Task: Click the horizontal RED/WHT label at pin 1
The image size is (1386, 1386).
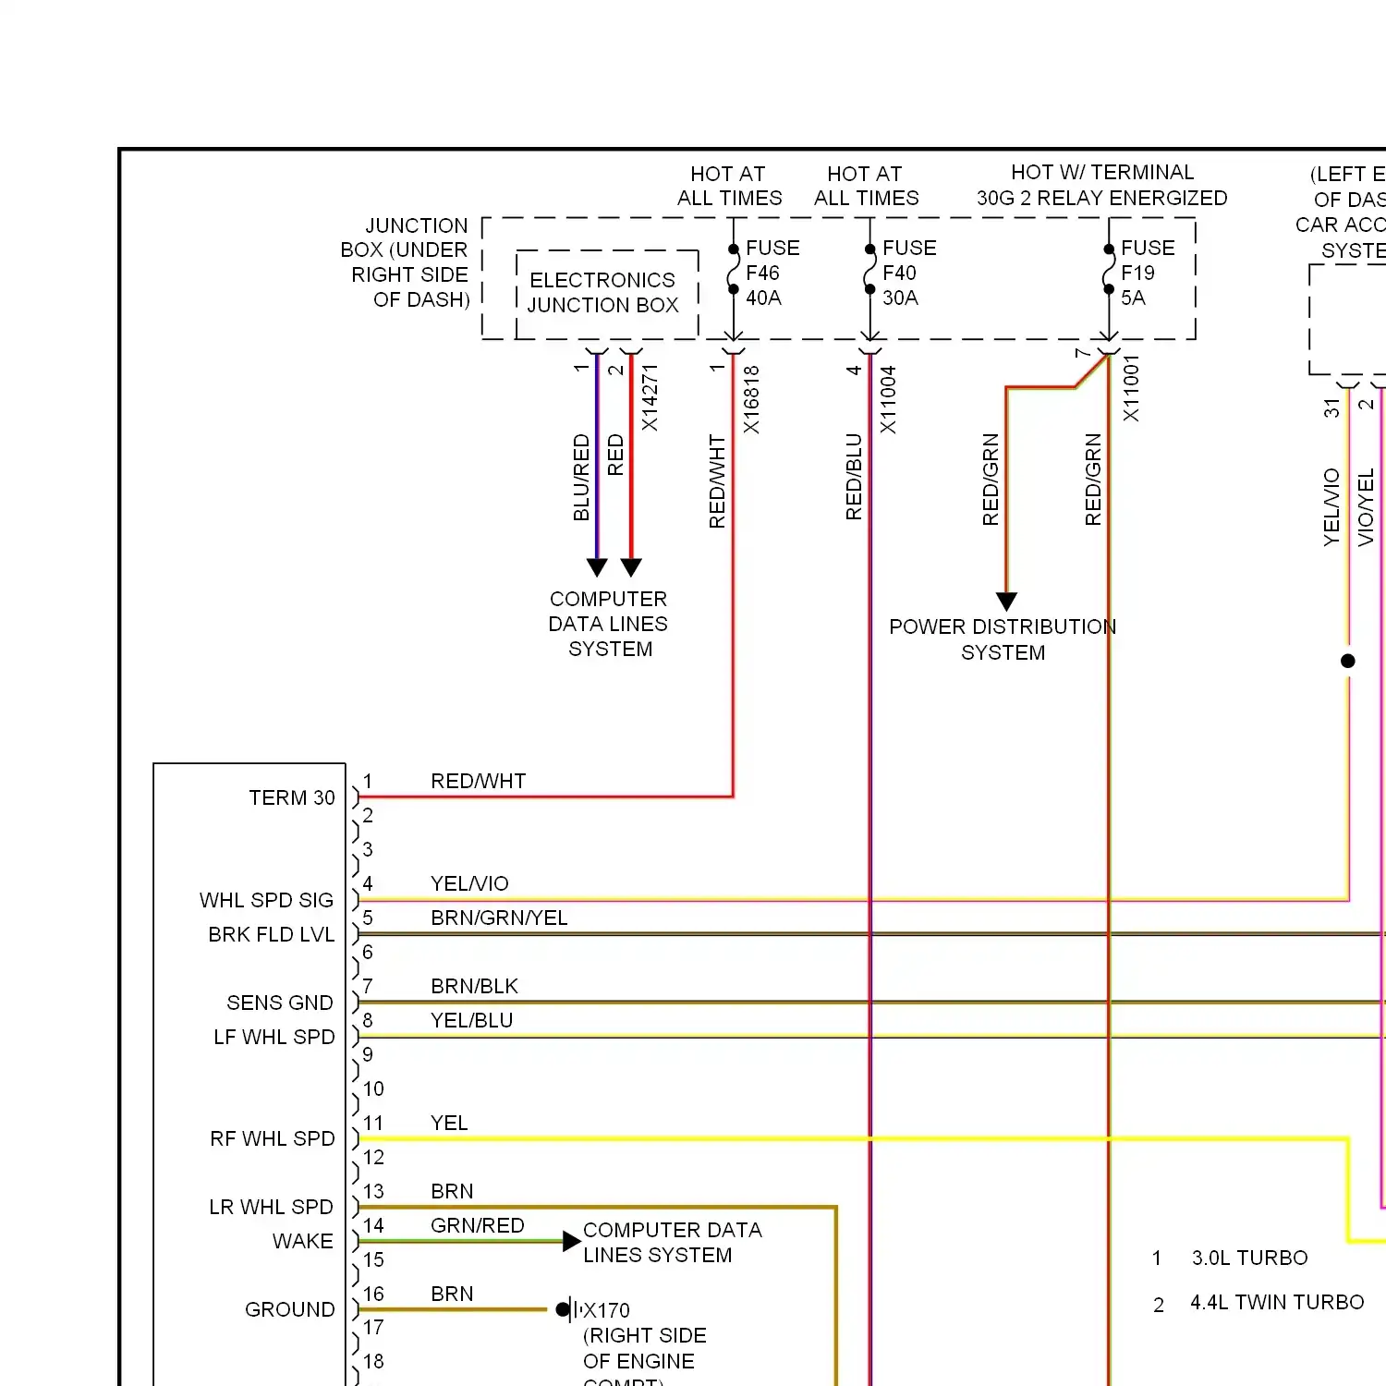Action: click(479, 781)
